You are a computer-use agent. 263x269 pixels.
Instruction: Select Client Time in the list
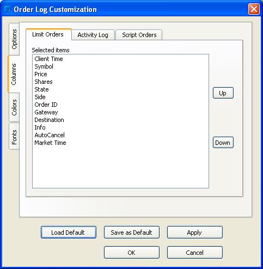click(48, 59)
